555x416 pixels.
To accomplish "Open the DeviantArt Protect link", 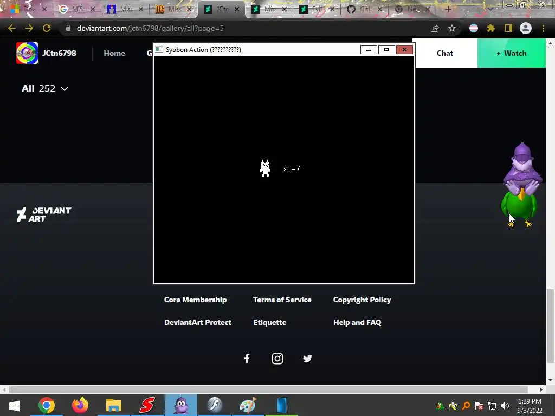I will point(198,322).
